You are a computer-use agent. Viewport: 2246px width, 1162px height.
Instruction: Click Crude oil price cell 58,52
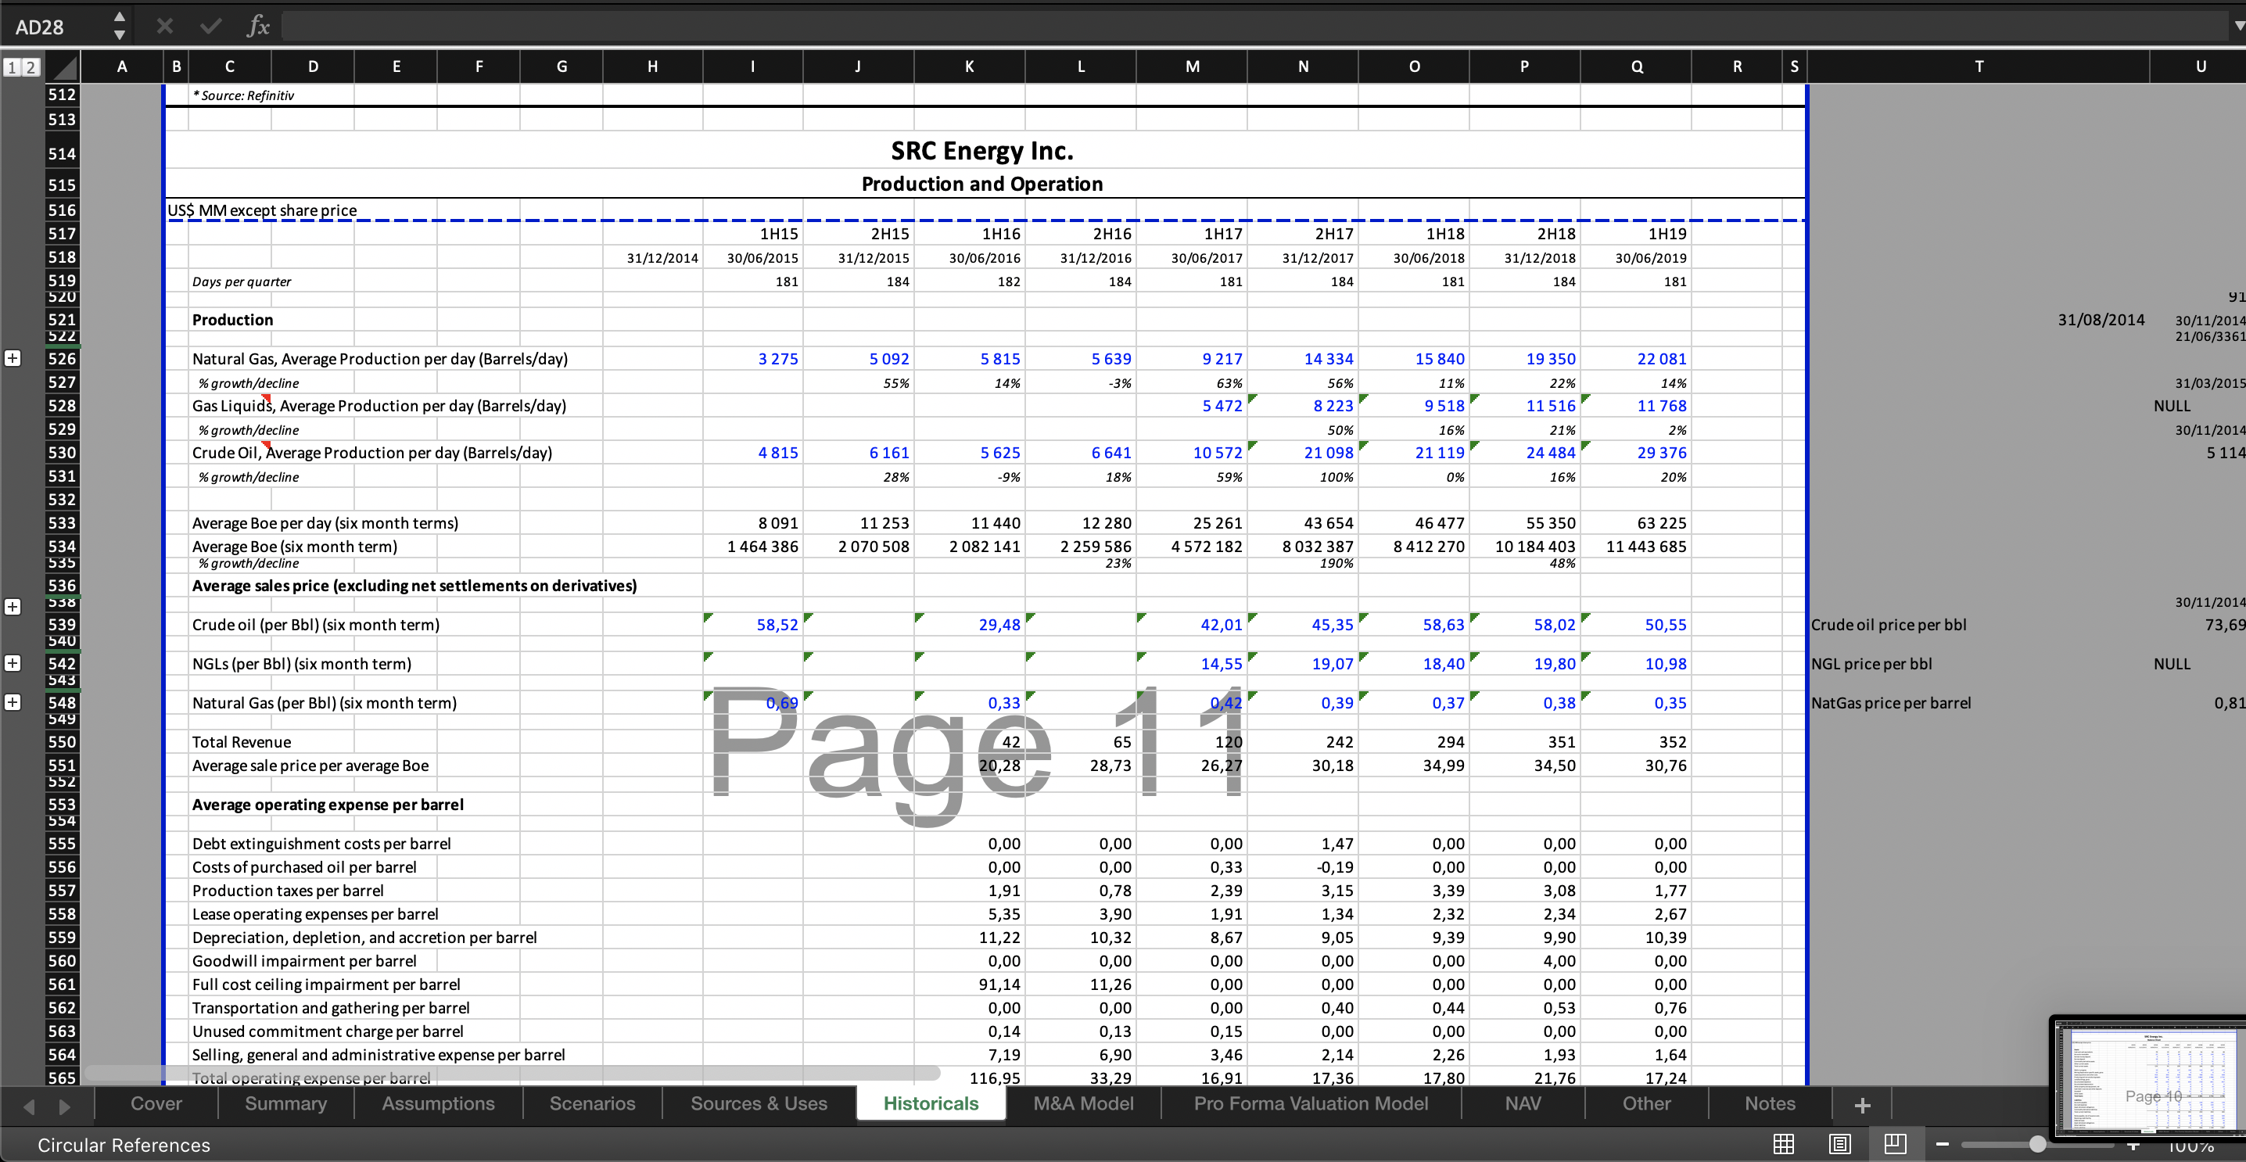777,624
